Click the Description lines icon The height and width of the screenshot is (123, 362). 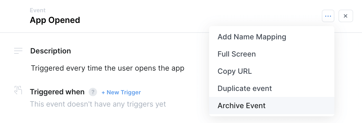18,51
